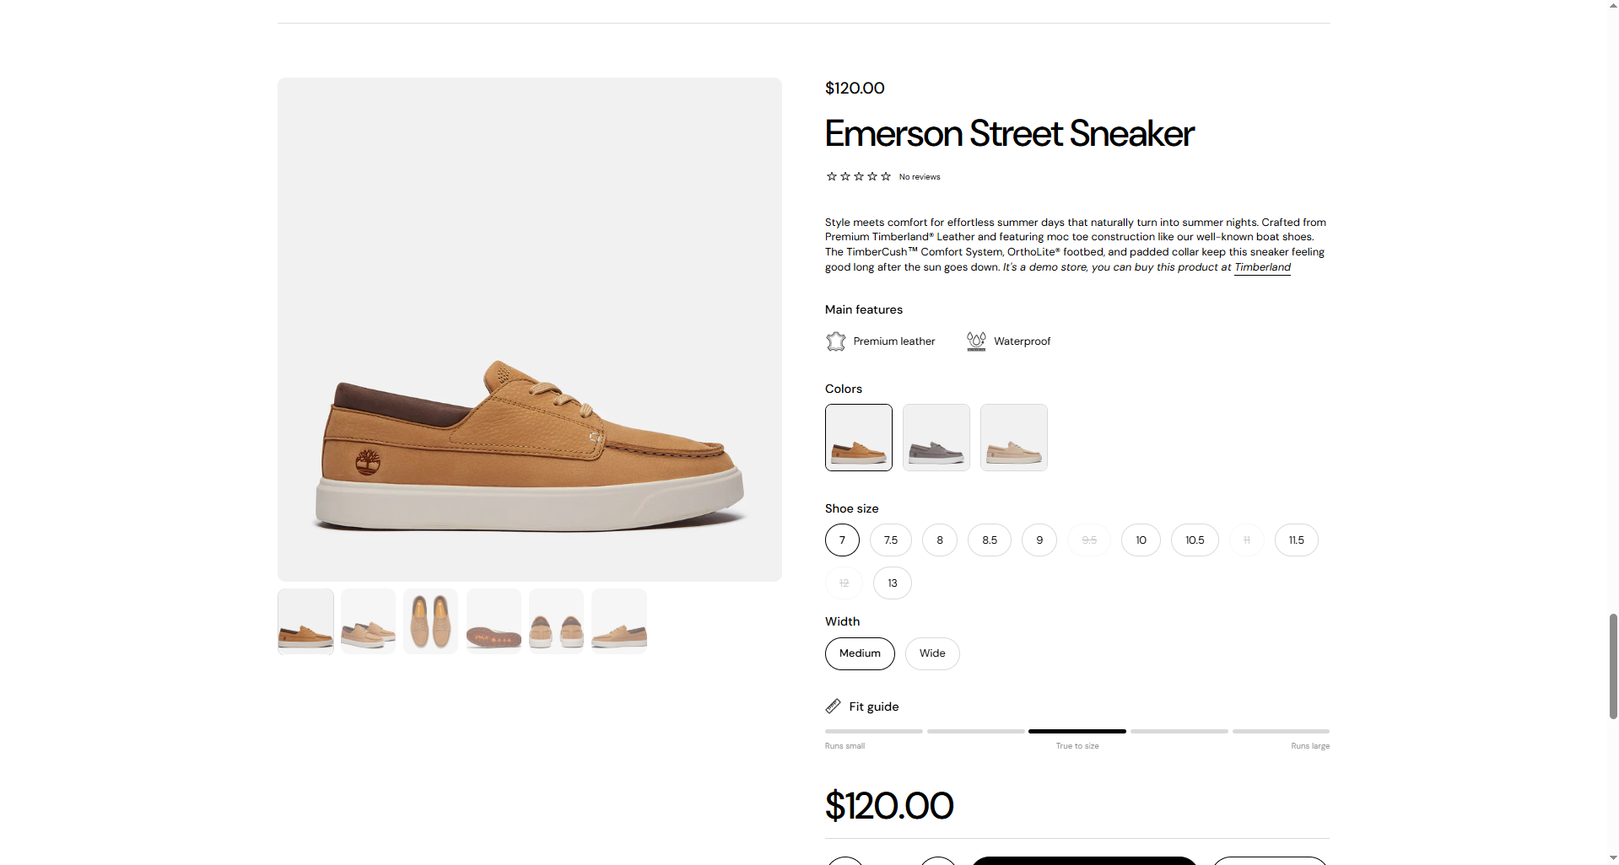Click the page vertical scrollbar thumb
The height and width of the screenshot is (865, 1619).
pos(1613,666)
